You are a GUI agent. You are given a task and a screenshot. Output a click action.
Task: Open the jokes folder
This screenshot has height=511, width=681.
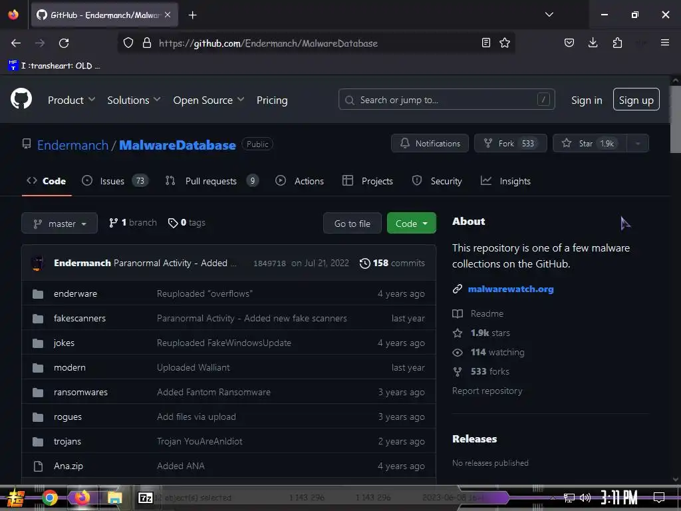64,343
